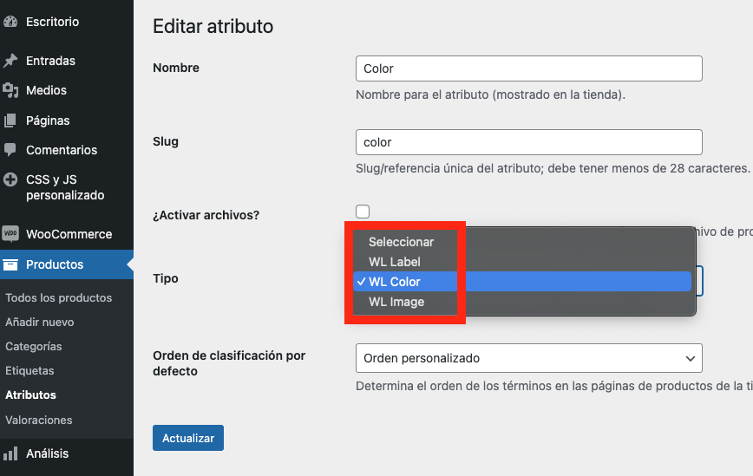Pick the Seleccionar option in Tipo list
This screenshot has height=476, width=753.
click(x=401, y=242)
